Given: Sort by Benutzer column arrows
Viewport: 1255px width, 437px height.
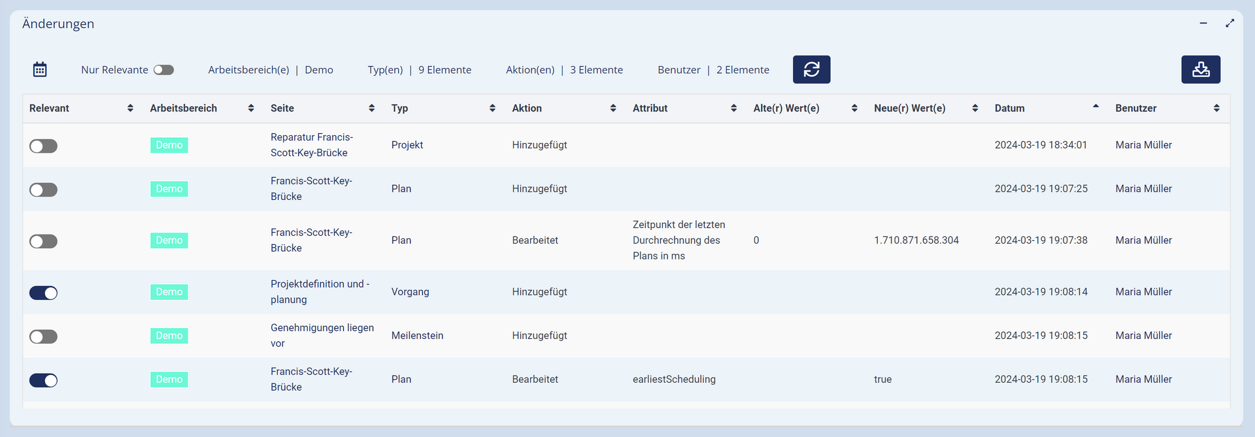Looking at the screenshot, I should tap(1216, 108).
